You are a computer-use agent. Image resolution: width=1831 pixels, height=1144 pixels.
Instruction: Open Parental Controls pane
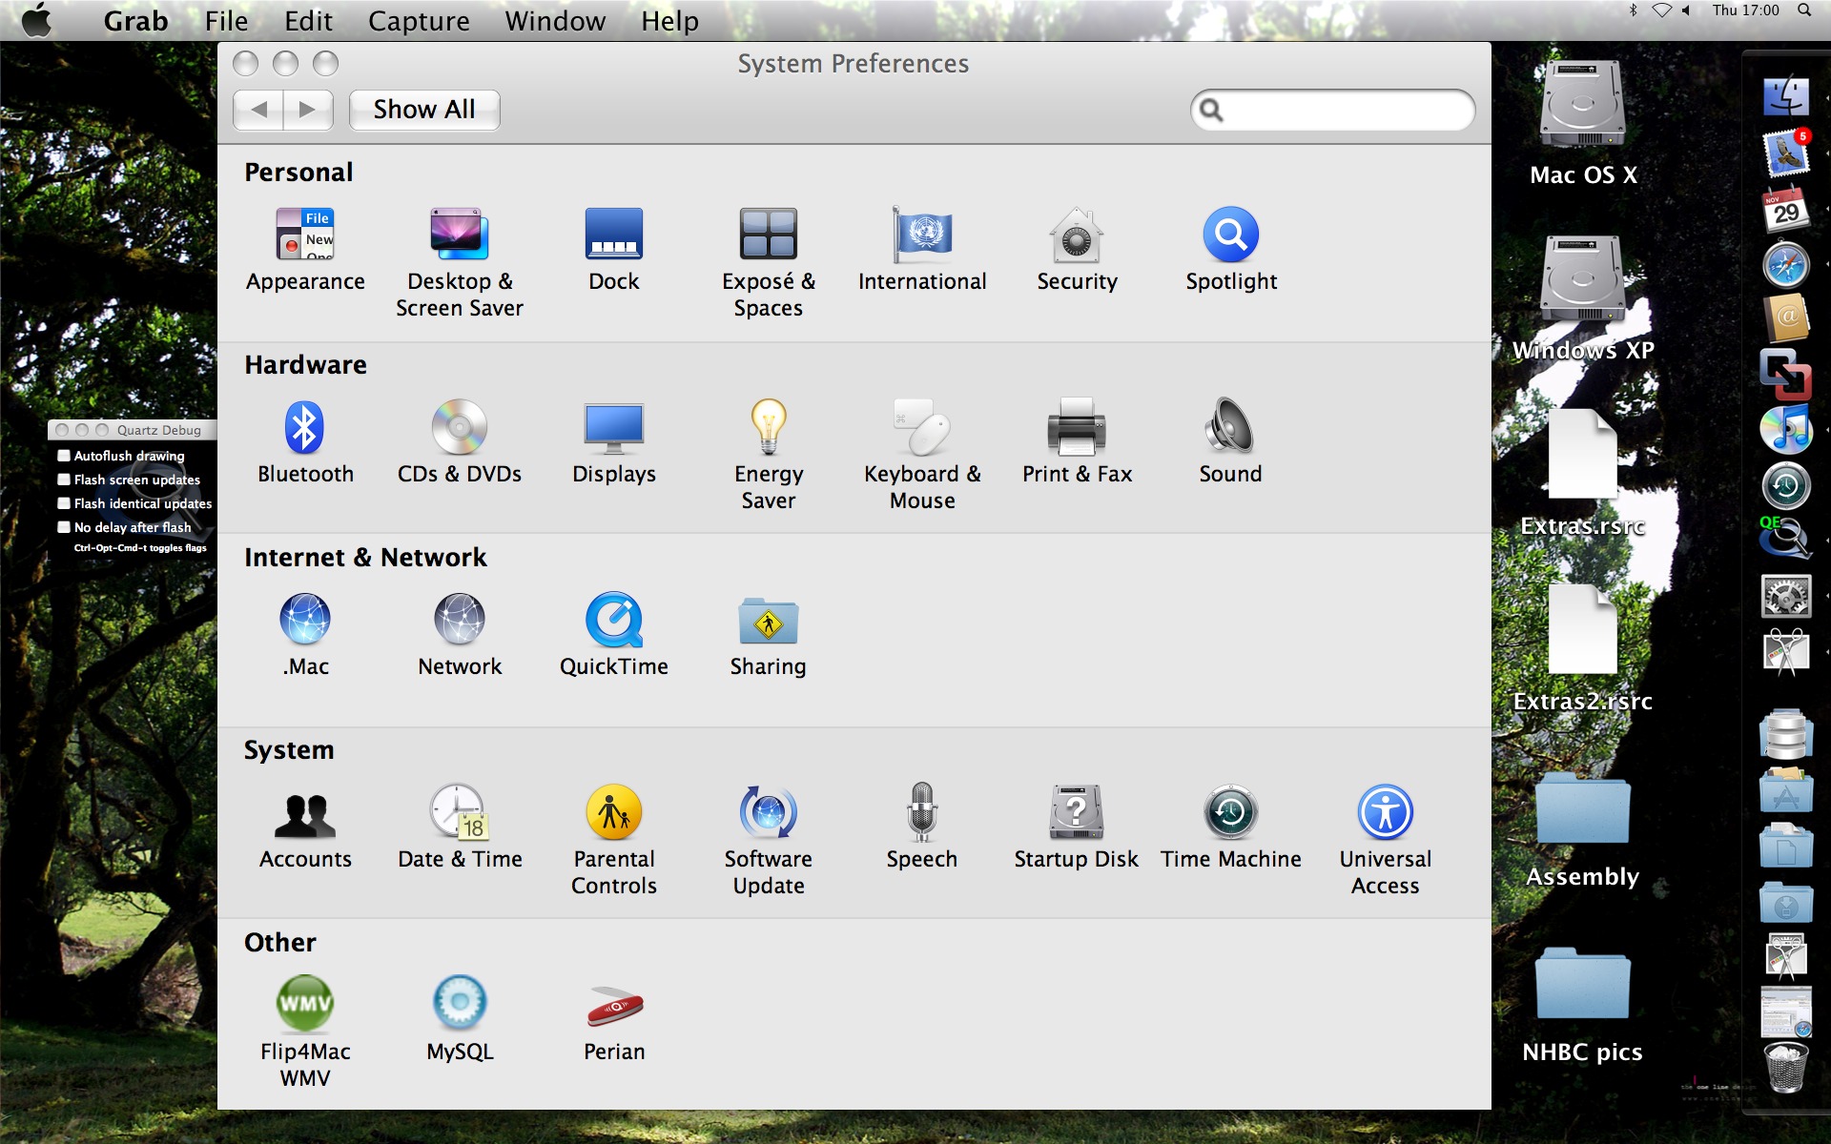pyautogui.click(x=613, y=813)
